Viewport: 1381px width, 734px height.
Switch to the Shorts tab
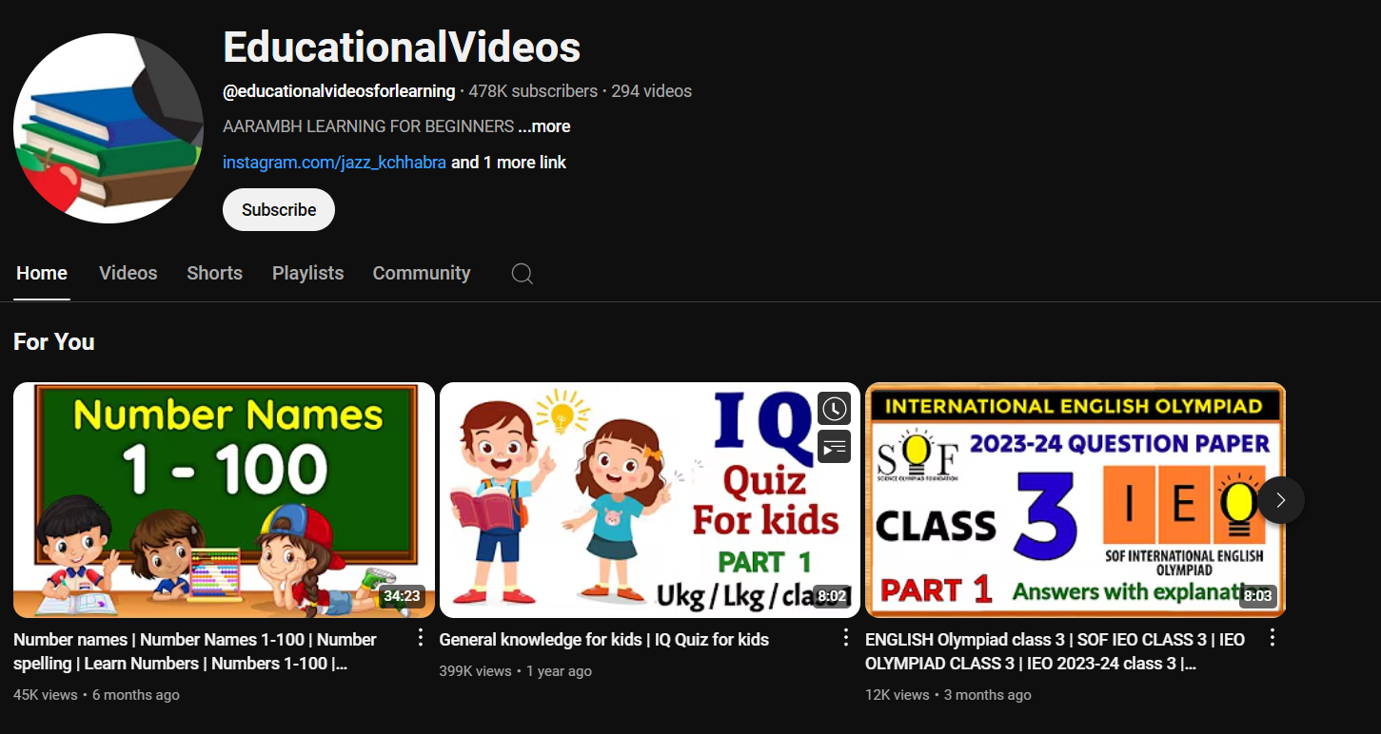tap(215, 274)
